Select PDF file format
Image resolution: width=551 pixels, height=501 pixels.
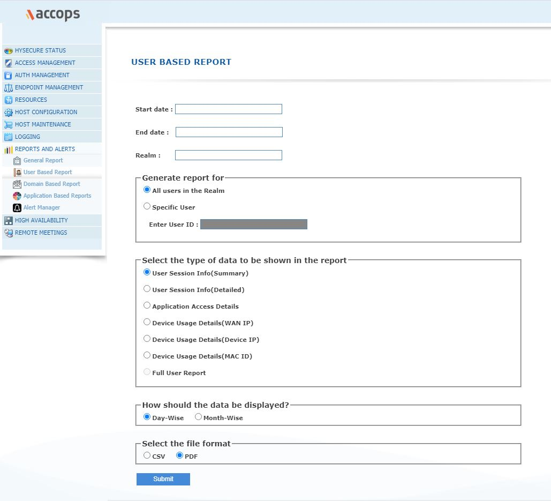click(179, 455)
